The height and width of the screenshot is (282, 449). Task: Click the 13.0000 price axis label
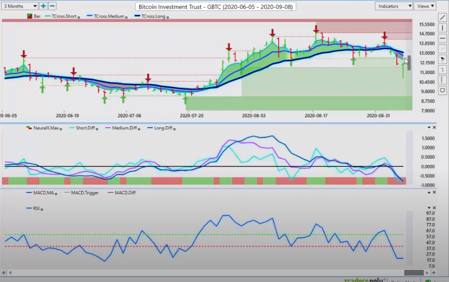(x=427, y=53)
